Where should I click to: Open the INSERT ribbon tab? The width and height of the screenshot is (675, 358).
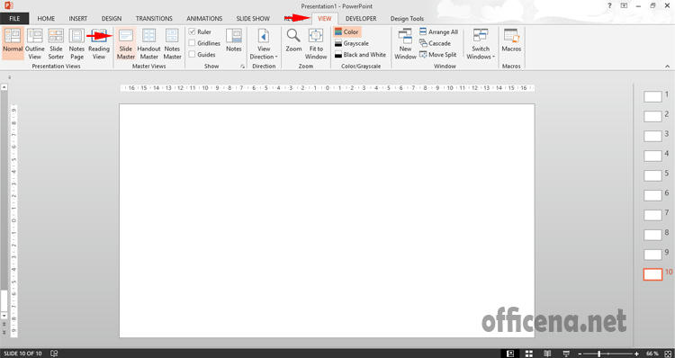pyautogui.click(x=78, y=19)
